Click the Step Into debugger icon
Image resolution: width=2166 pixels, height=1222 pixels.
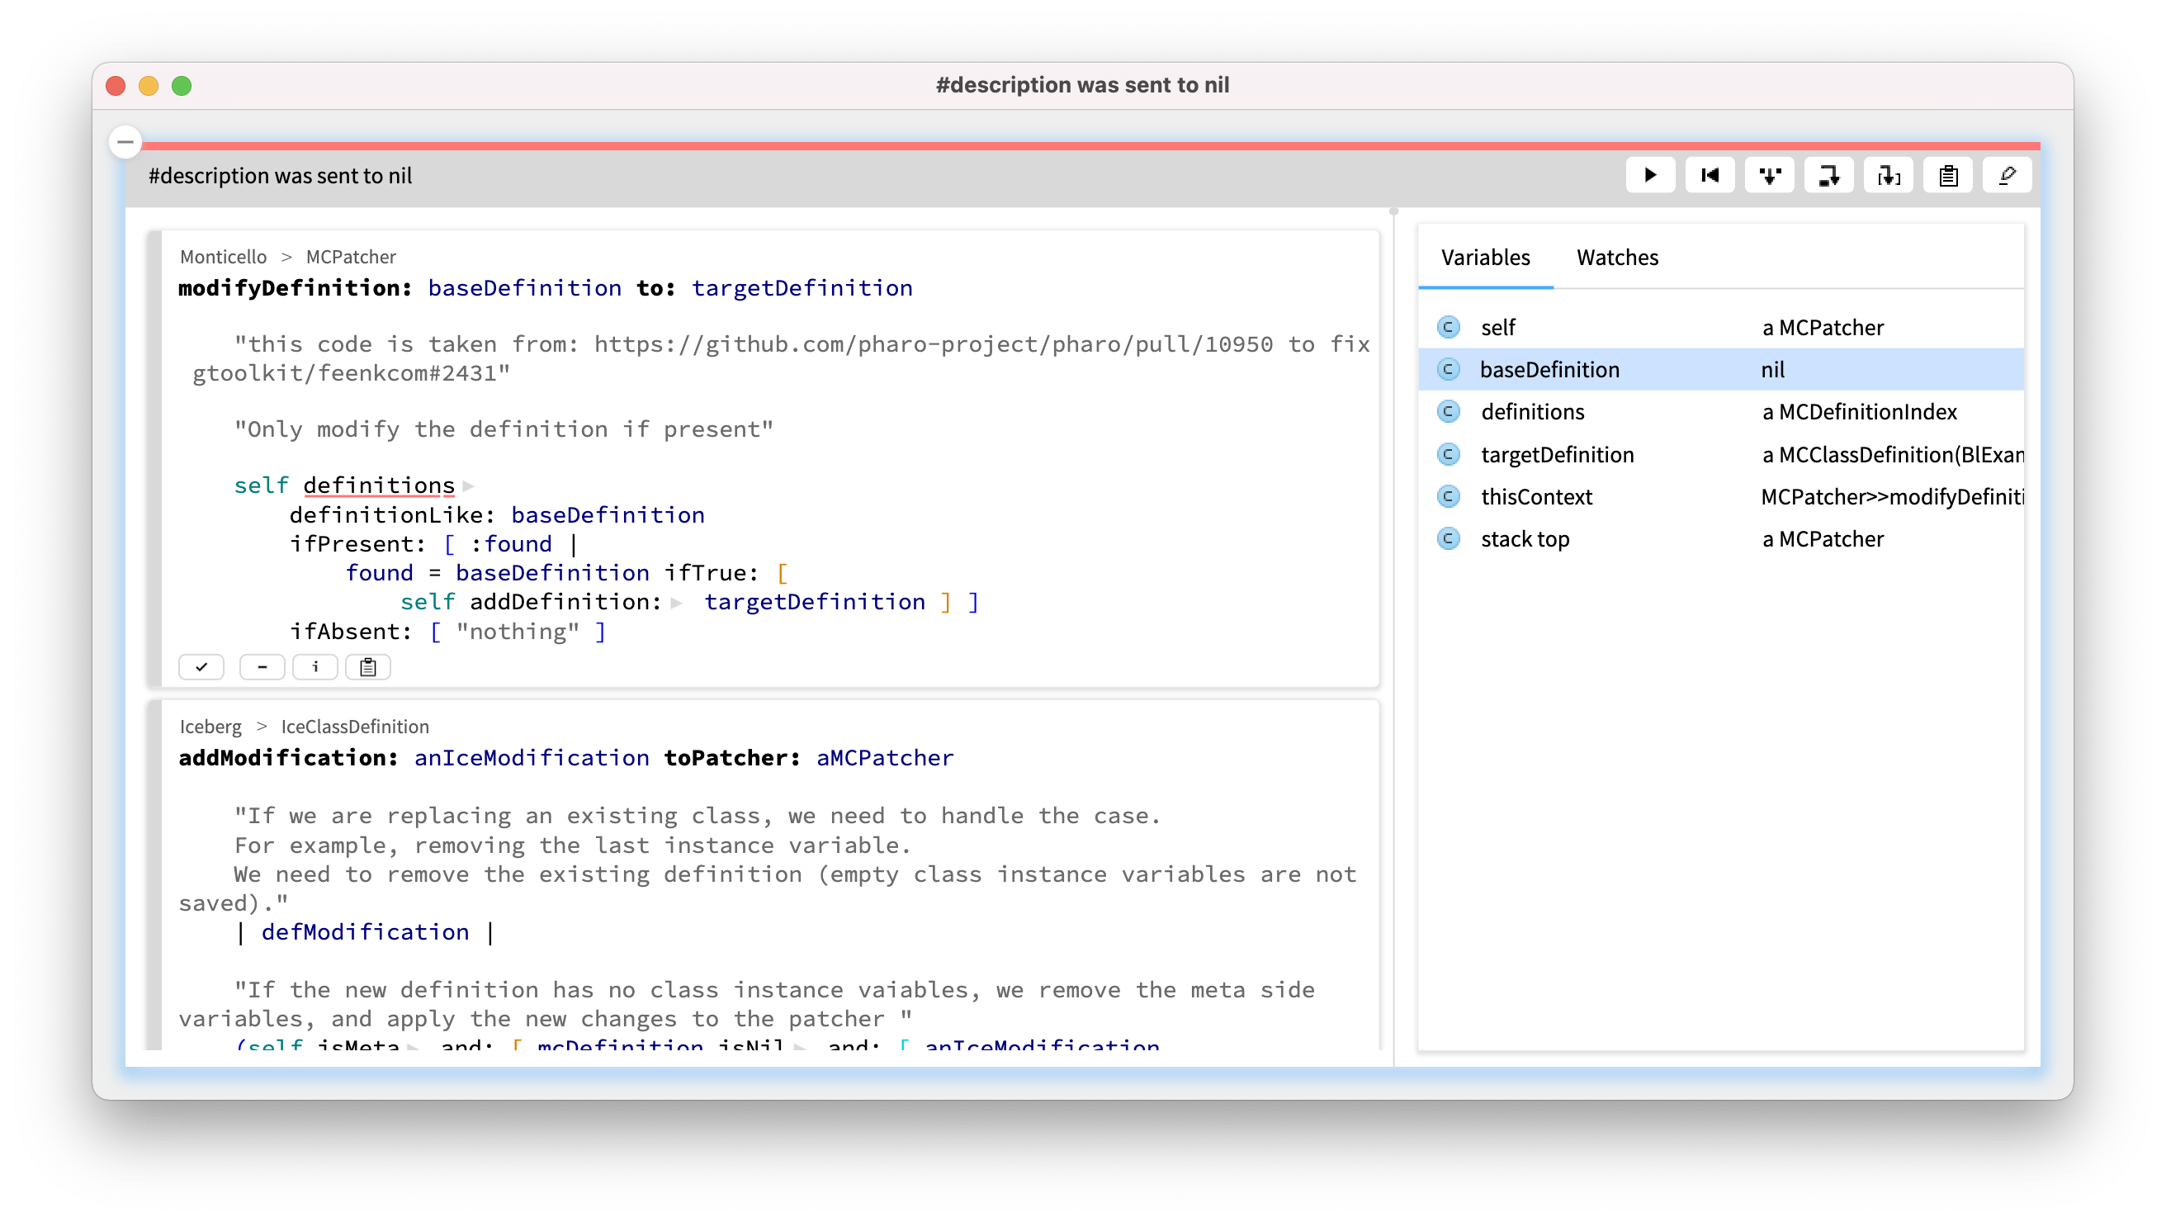(x=1769, y=175)
